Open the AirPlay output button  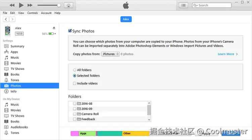(69, 5)
